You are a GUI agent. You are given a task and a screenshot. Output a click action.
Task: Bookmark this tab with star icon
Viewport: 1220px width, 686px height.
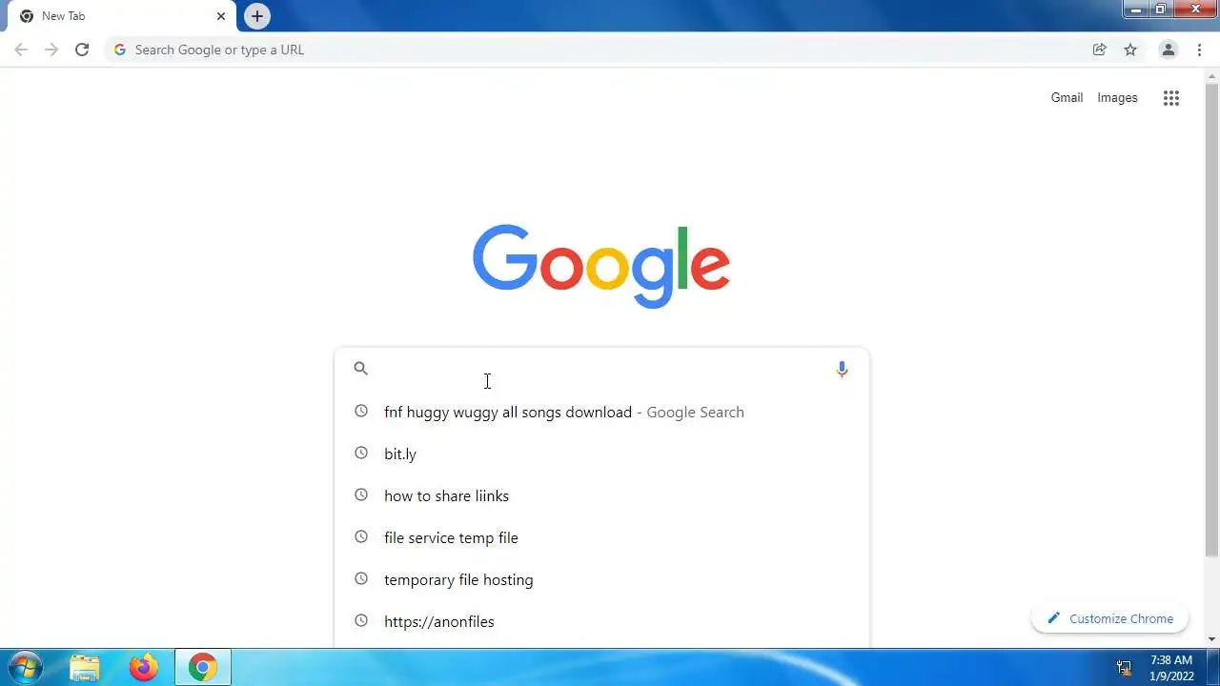tap(1130, 50)
